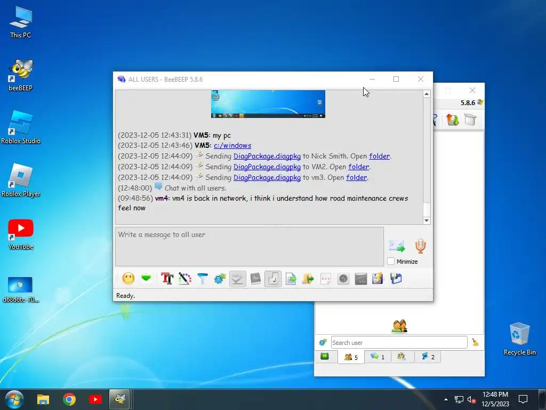This screenshot has width=546, height=410.
Task: Switch to the green panel tab
Action: pos(325,356)
